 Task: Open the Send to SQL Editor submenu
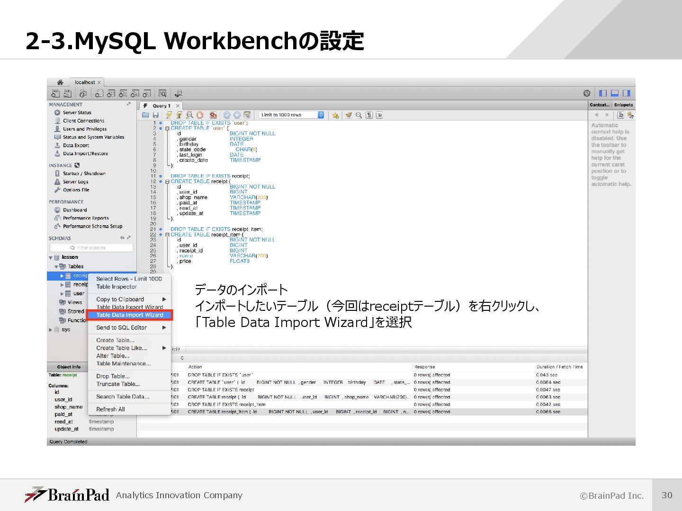(129, 327)
